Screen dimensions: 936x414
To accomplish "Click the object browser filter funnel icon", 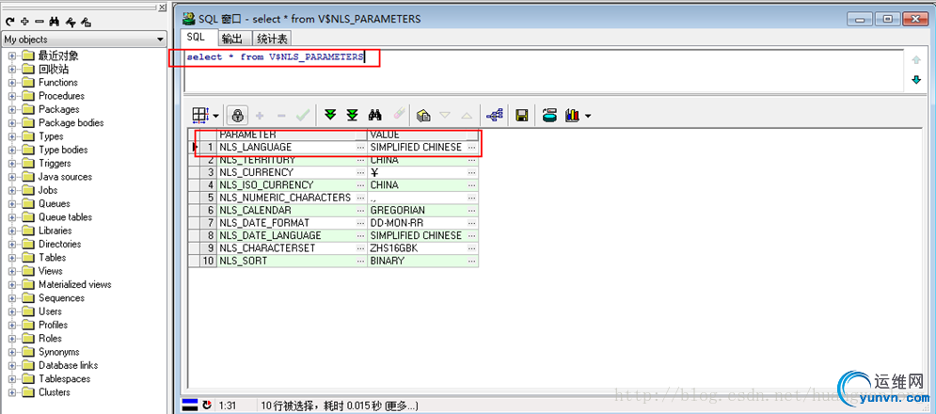I will (71, 22).
